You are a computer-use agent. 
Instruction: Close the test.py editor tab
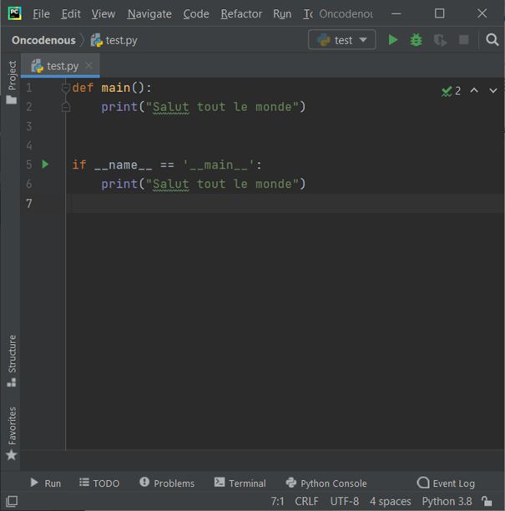tap(88, 65)
